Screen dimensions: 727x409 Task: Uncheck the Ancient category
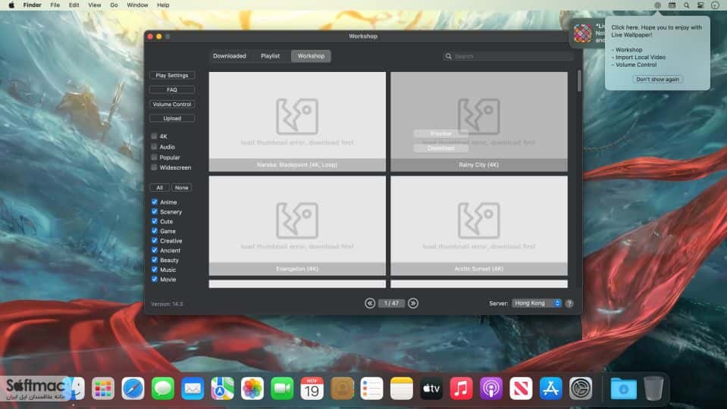point(155,250)
